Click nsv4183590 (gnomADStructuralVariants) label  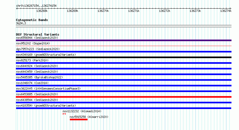(x=46, y=106)
